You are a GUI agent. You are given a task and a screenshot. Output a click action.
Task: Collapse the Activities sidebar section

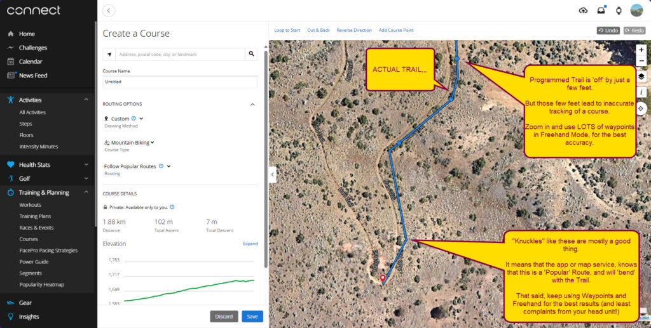[86, 100]
